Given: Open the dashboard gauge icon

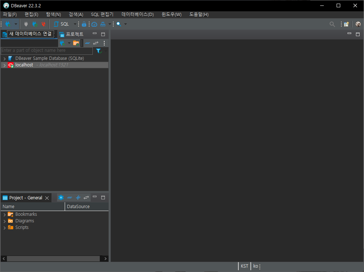Looking at the screenshot, I should pos(94,24).
